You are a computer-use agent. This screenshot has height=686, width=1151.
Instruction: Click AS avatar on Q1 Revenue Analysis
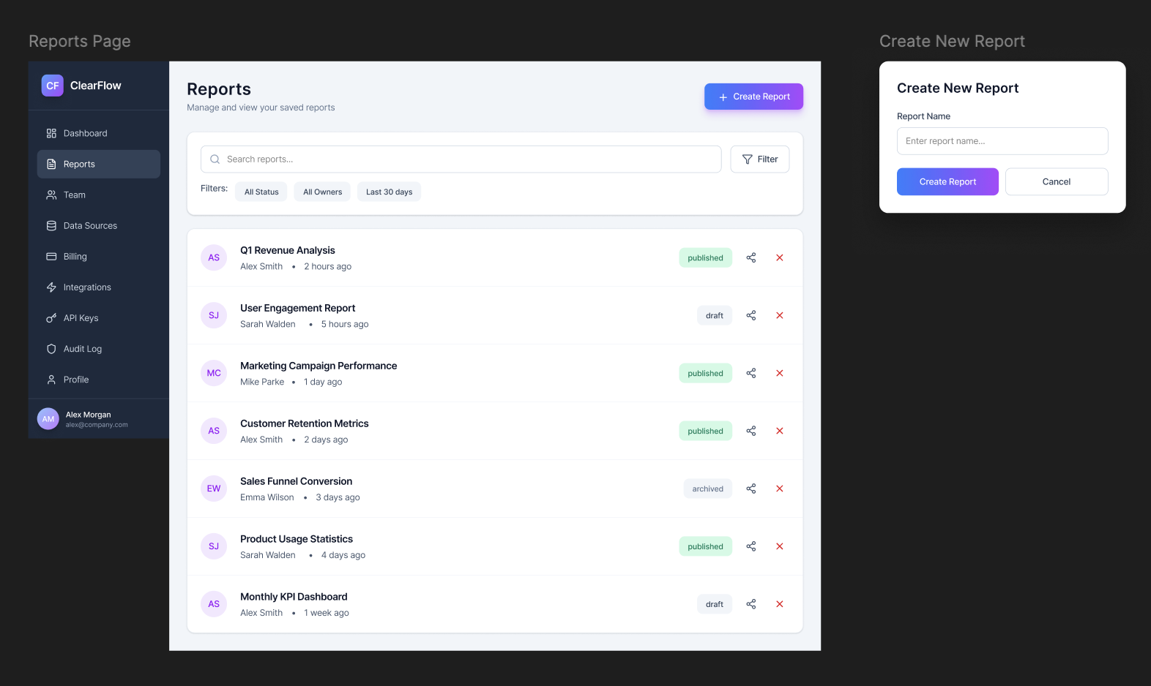pos(214,257)
